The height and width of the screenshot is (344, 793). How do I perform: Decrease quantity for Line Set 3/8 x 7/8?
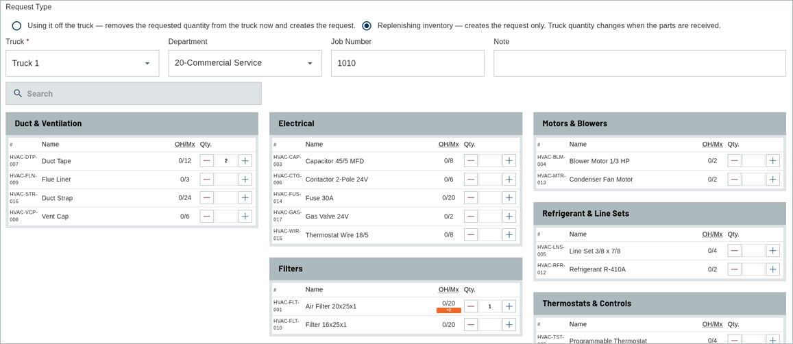point(735,251)
